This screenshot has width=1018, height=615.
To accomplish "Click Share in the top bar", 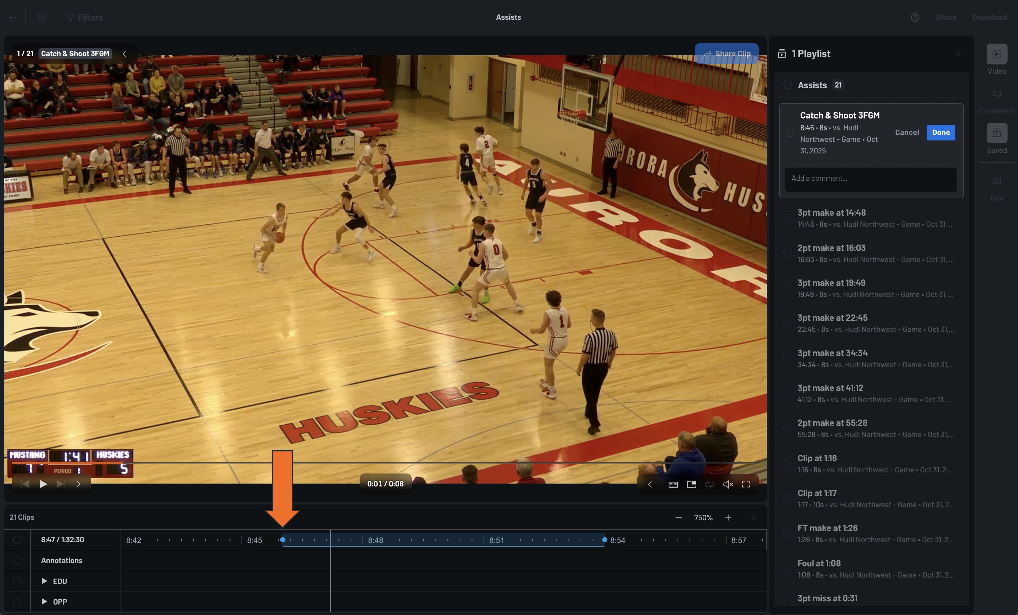I will pyautogui.click(x=946, y=17).
